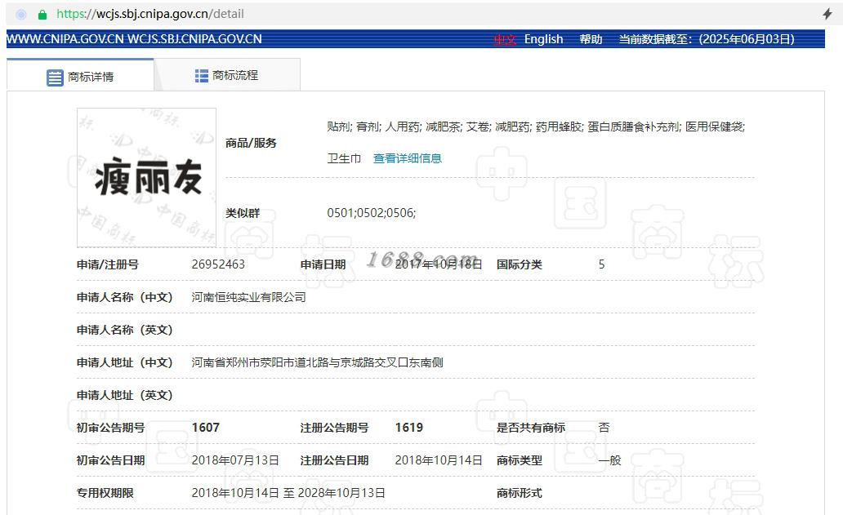Click the international class value 5

coord(601,264)
